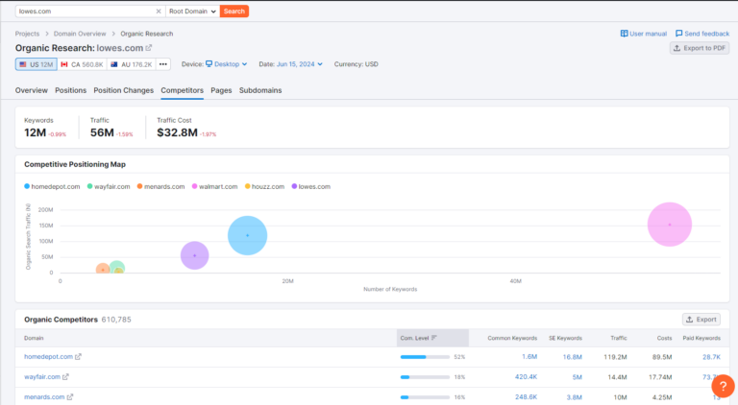Open the menards.com domain link
Screen dimensions: 738x405
pos(44,397)
